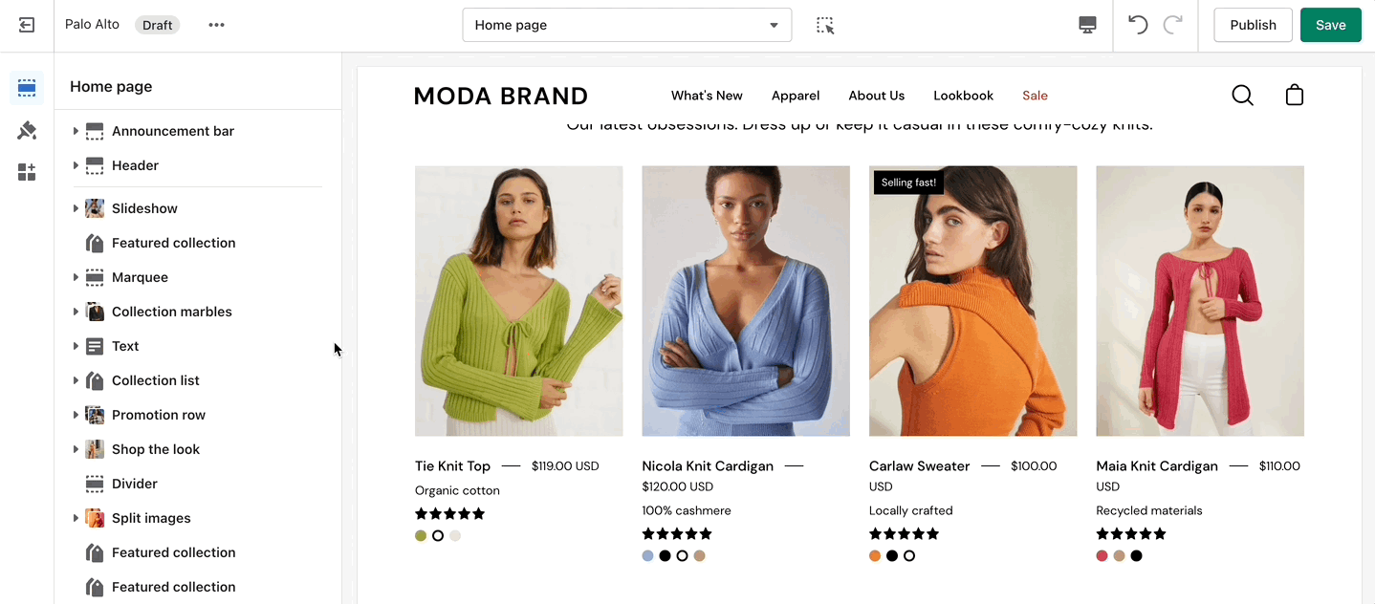Click the exit editor icon
1375x604 pixels.
coord(27,25)
